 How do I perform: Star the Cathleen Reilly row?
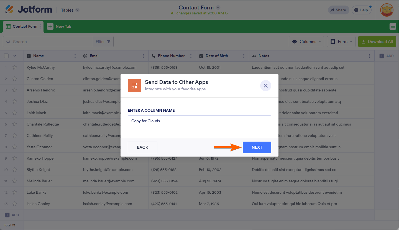(x=15, y=136)
